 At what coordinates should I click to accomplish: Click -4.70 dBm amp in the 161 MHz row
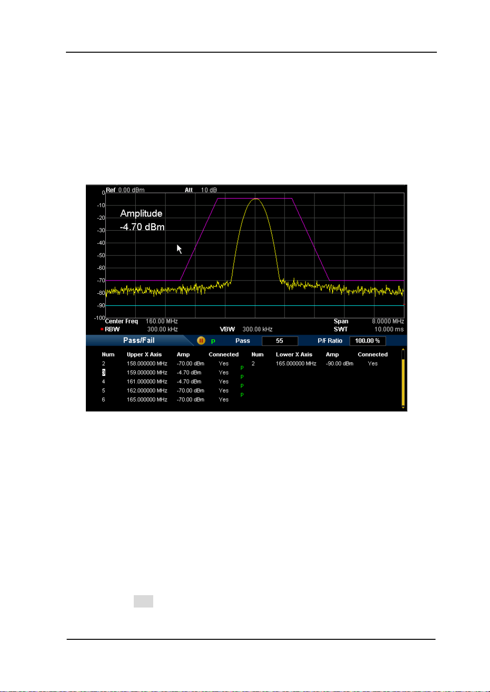[189, 382]
